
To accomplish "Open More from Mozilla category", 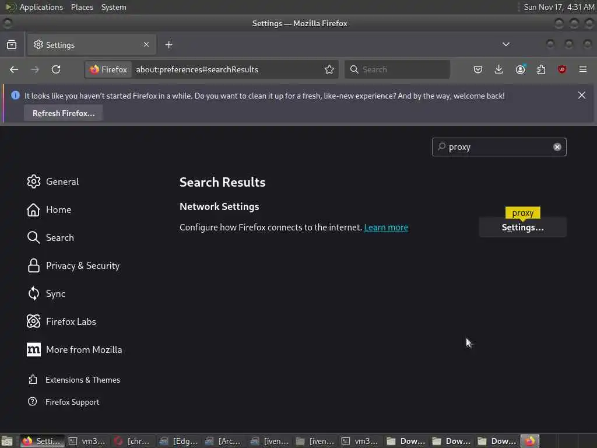I will click(74, 350).
